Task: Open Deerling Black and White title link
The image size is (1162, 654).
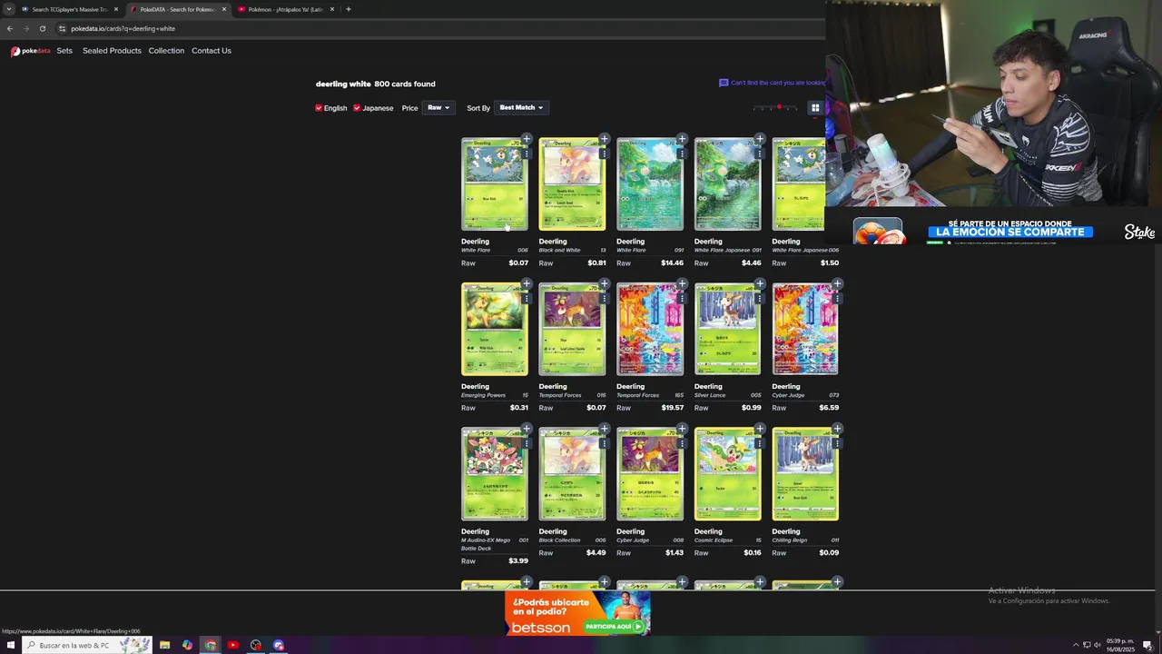Action: pos(553,242)
